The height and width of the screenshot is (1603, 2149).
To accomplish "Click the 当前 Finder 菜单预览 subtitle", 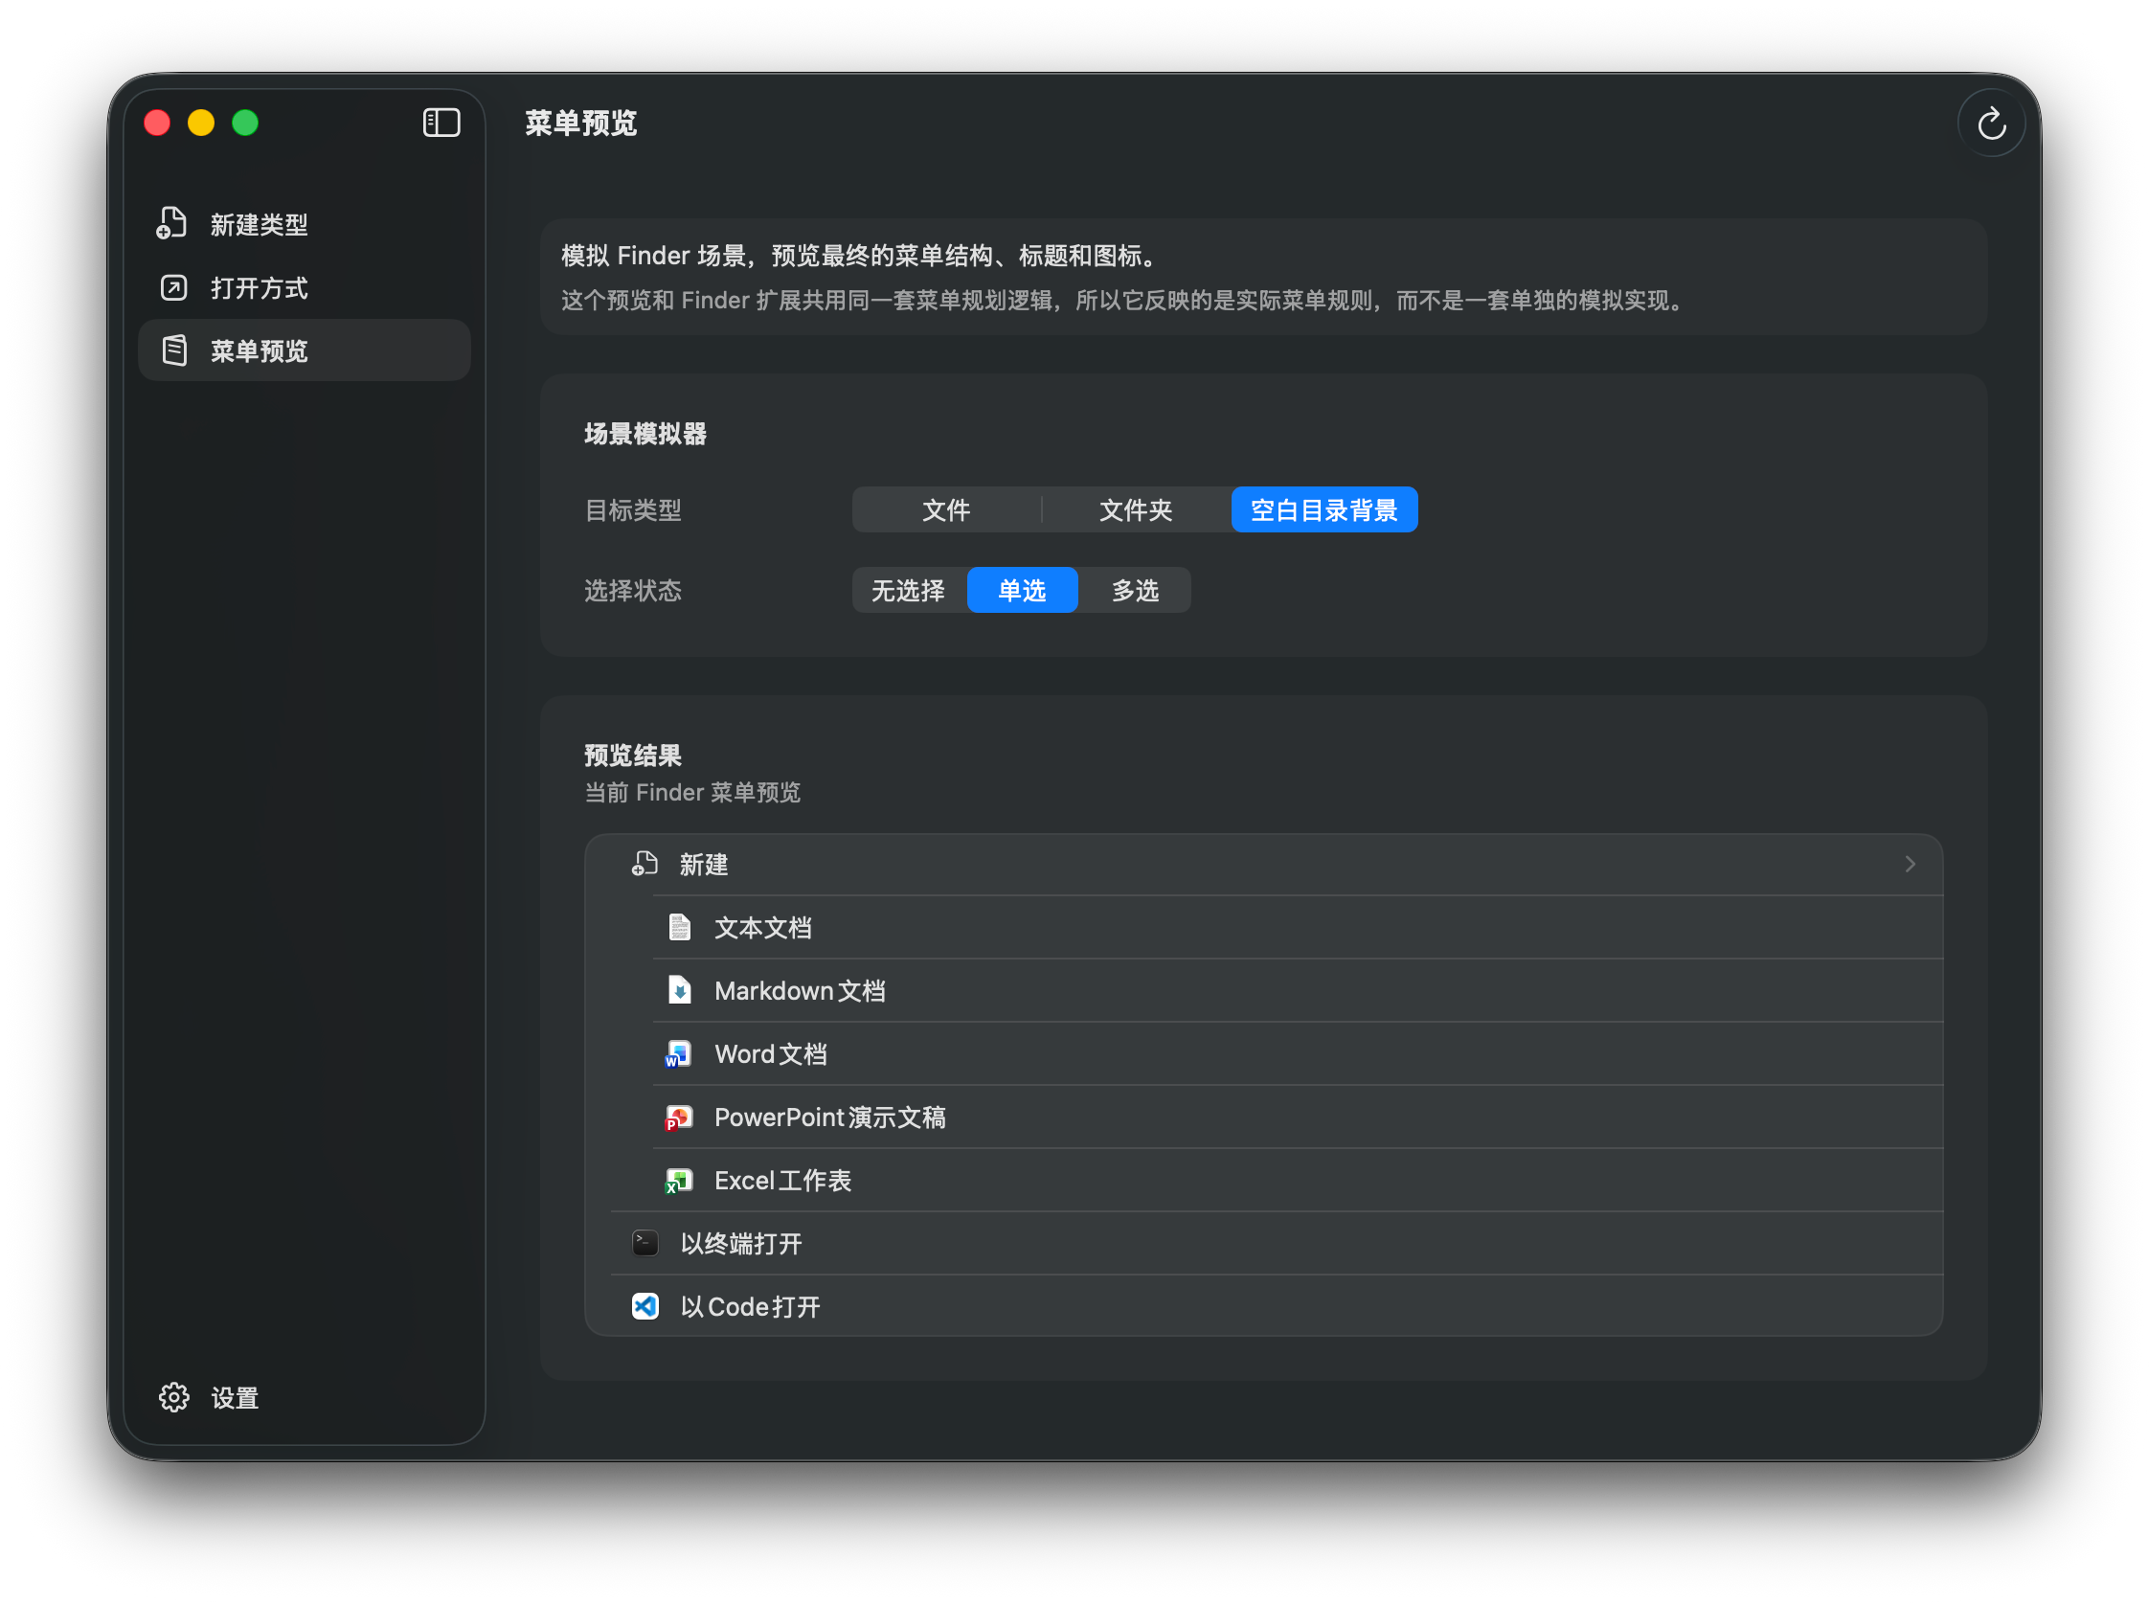I will 692,794.
